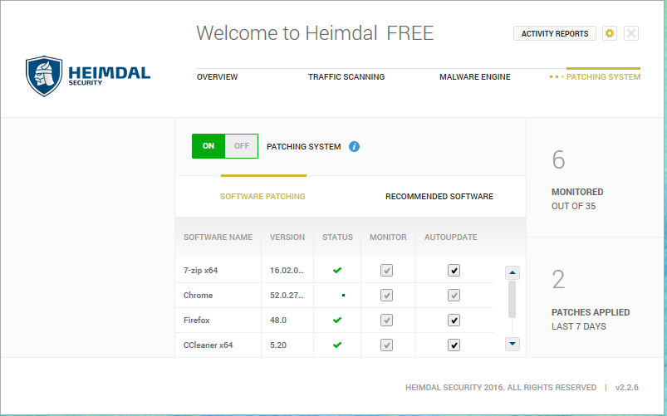Toggle Monitor checkbox for Firefox
This screenshot has width=667, height=416.
[x=387, y=320]
